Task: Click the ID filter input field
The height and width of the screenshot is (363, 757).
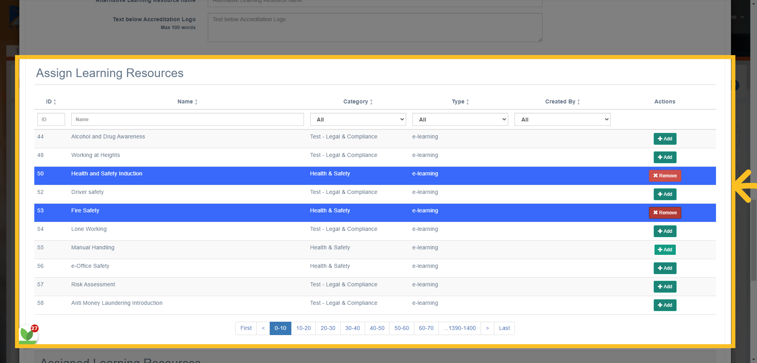Action: 51,120
